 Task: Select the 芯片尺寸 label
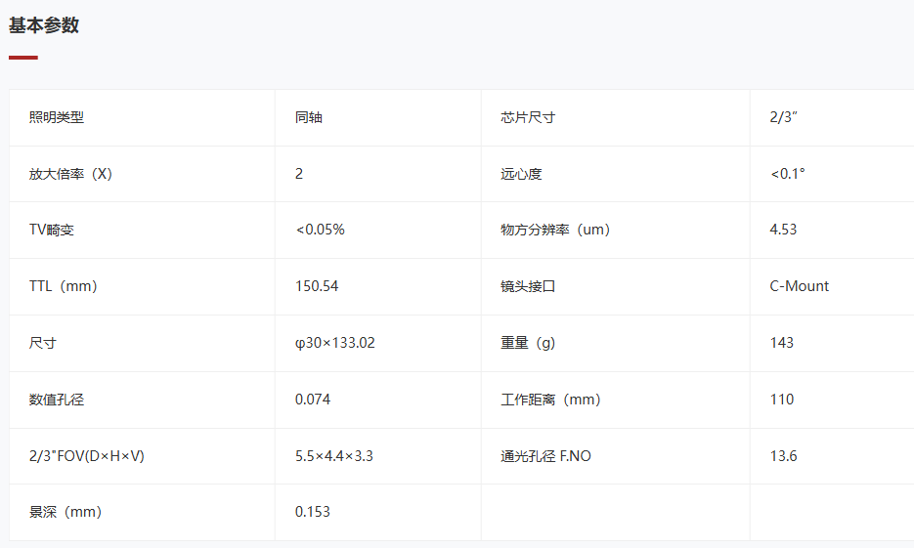tap(528, 117)
